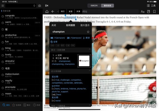Open font size settings (Aa)
Image resolution: width=159 pixels, height=111 pixels.
143,11
